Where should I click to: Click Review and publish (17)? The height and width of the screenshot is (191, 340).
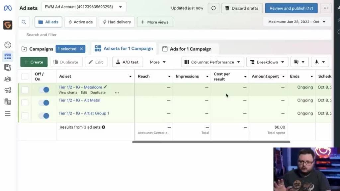(291, 8)
